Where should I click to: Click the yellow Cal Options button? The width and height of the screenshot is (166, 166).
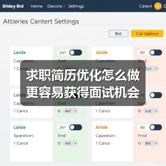147,34
